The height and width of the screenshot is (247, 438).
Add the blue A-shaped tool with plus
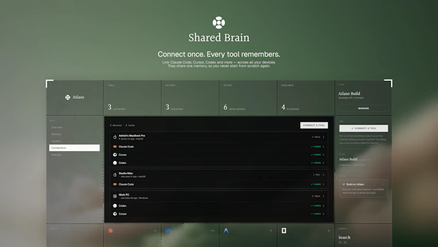click(x=271, y=230)
